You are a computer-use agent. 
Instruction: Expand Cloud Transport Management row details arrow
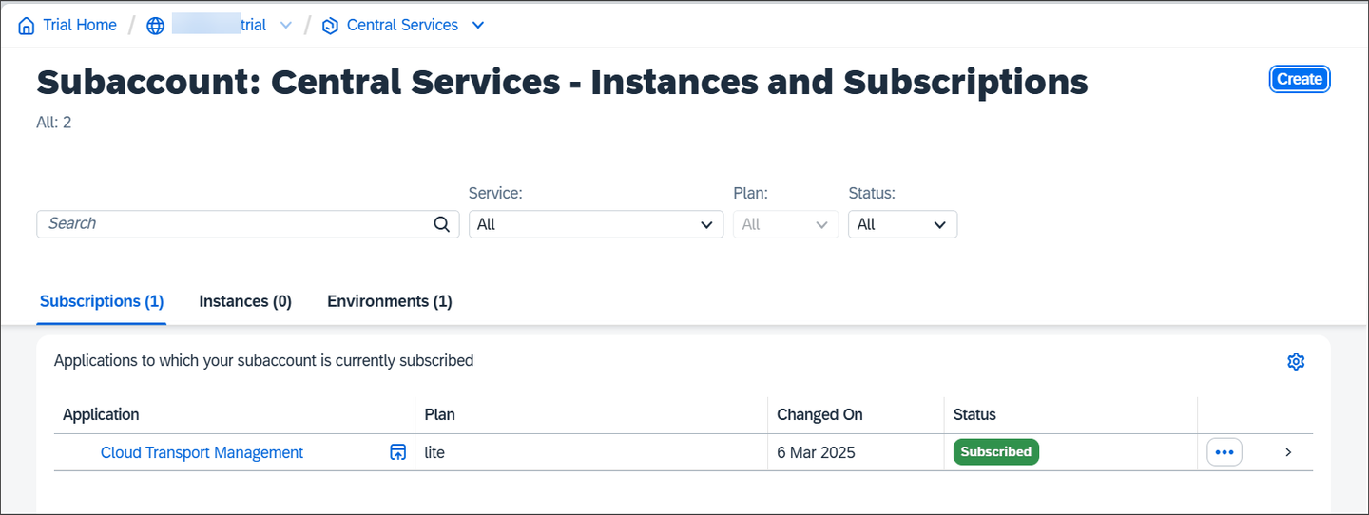1288,452
